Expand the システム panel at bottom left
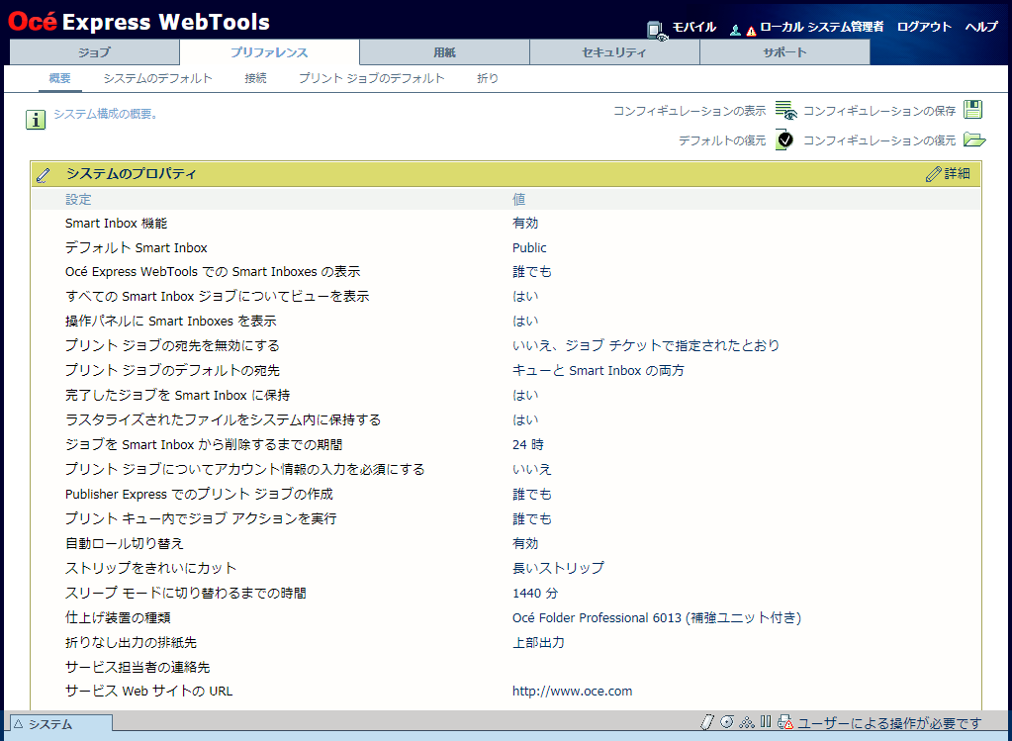The image size is (1012, 741). pyautogui.click(x=61, y=724)
